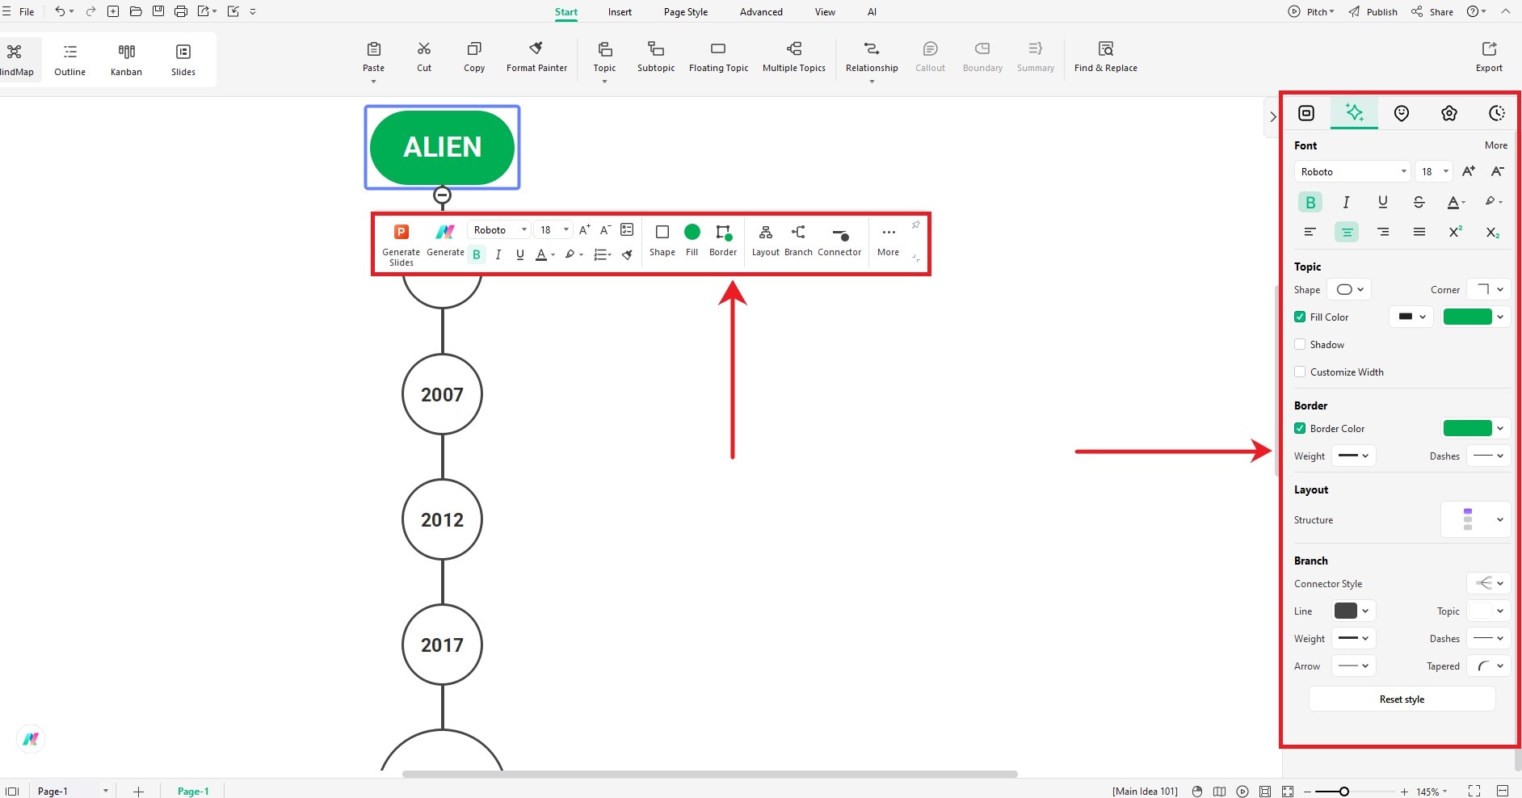Open Find & Replace
The image size is (1522, 798).
(1105, 57)
